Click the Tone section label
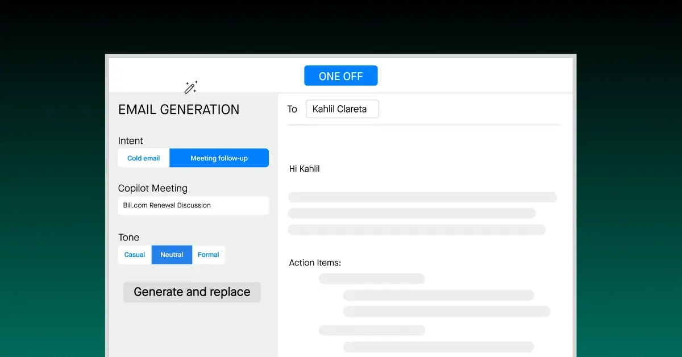The image size is (682, 357). 128,237
